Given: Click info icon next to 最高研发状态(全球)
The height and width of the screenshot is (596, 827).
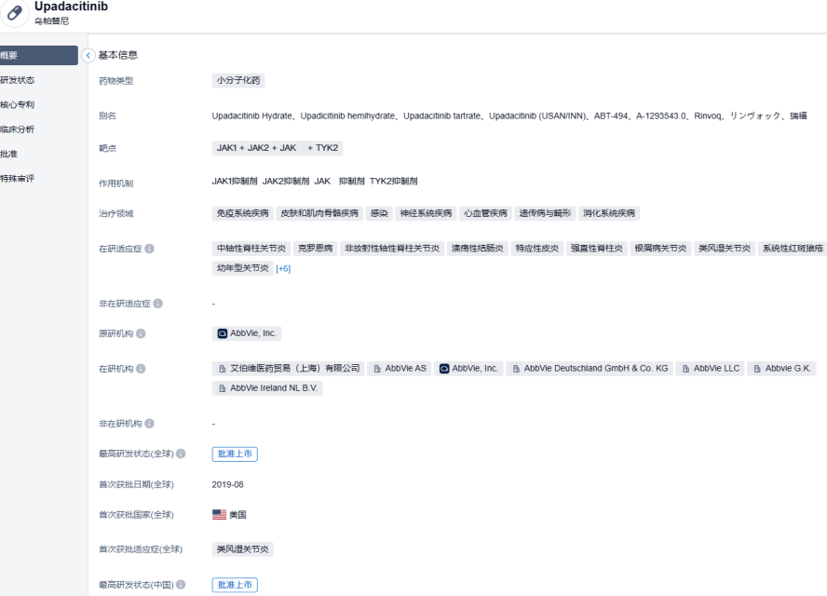Looking at the screenshot, I should coord(181,454).
